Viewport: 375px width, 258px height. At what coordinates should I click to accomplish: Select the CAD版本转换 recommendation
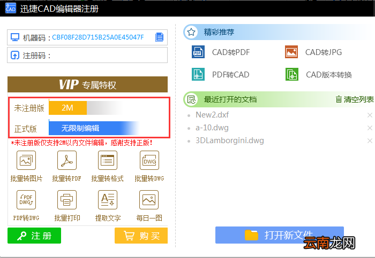click(319, 74)
